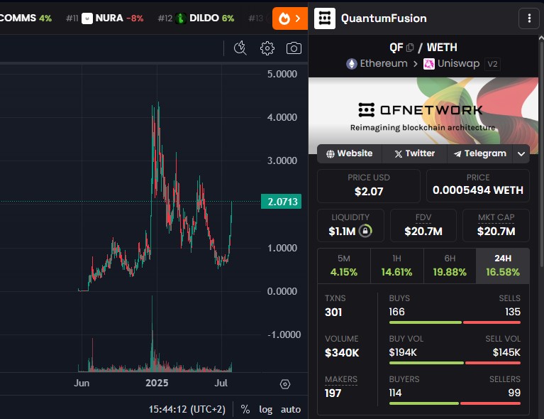Click the Uniswap unicorn icon
The width and height of the screenshot is (544, 419).
(429, 64)
